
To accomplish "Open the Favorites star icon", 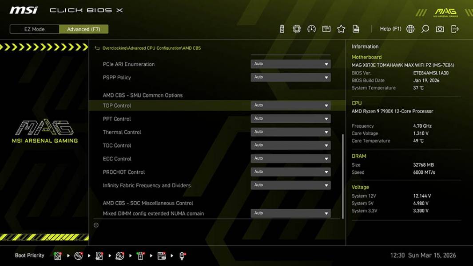I will pos(341,28).
